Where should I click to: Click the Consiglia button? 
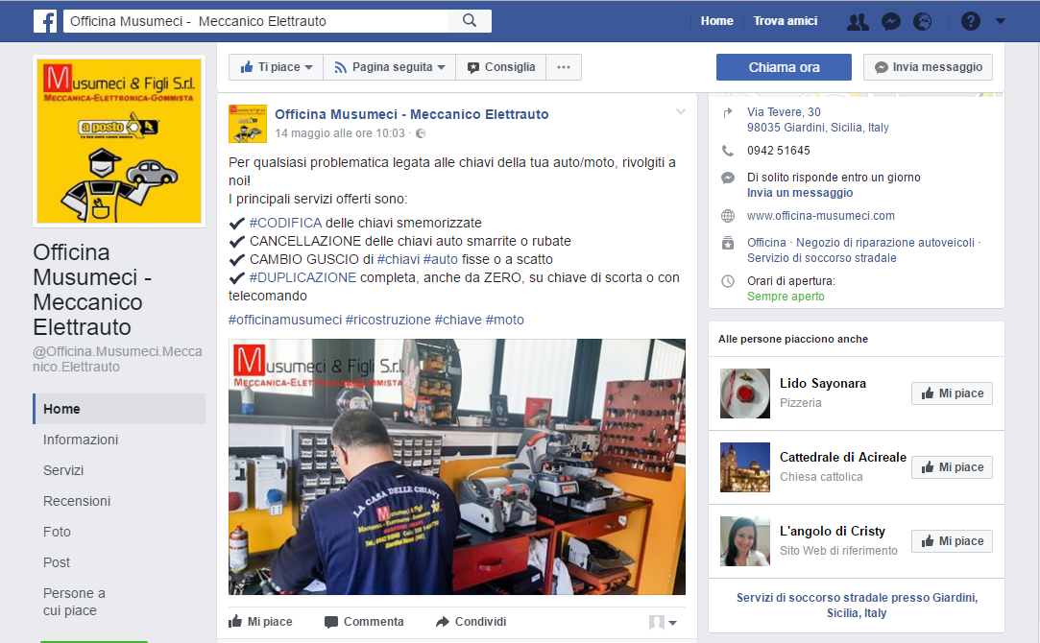pos(500,67)
